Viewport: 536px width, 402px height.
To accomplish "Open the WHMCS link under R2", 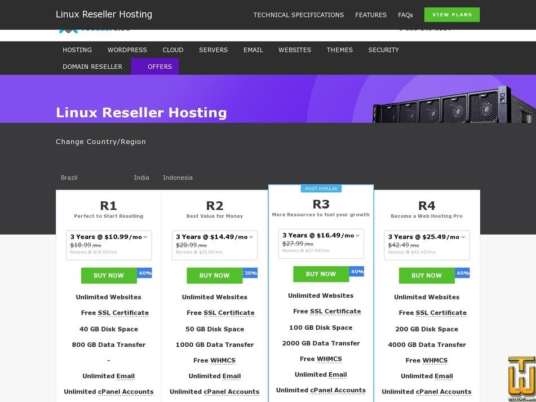I will (223, 361).
